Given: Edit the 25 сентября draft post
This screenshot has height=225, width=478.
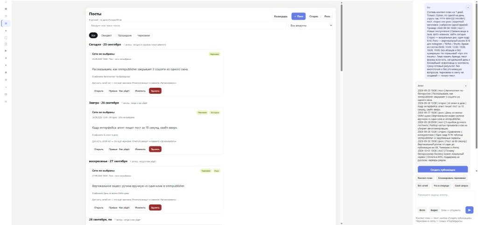Looking at the screenshot, I should [140, 91].
